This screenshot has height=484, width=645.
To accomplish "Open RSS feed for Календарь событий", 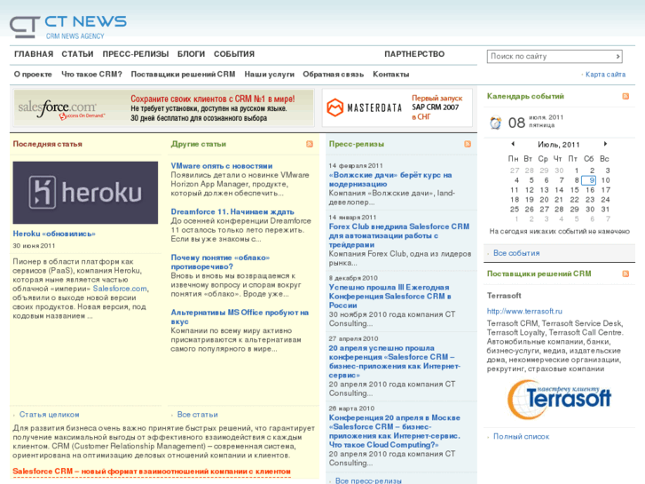I will (625, 96).
